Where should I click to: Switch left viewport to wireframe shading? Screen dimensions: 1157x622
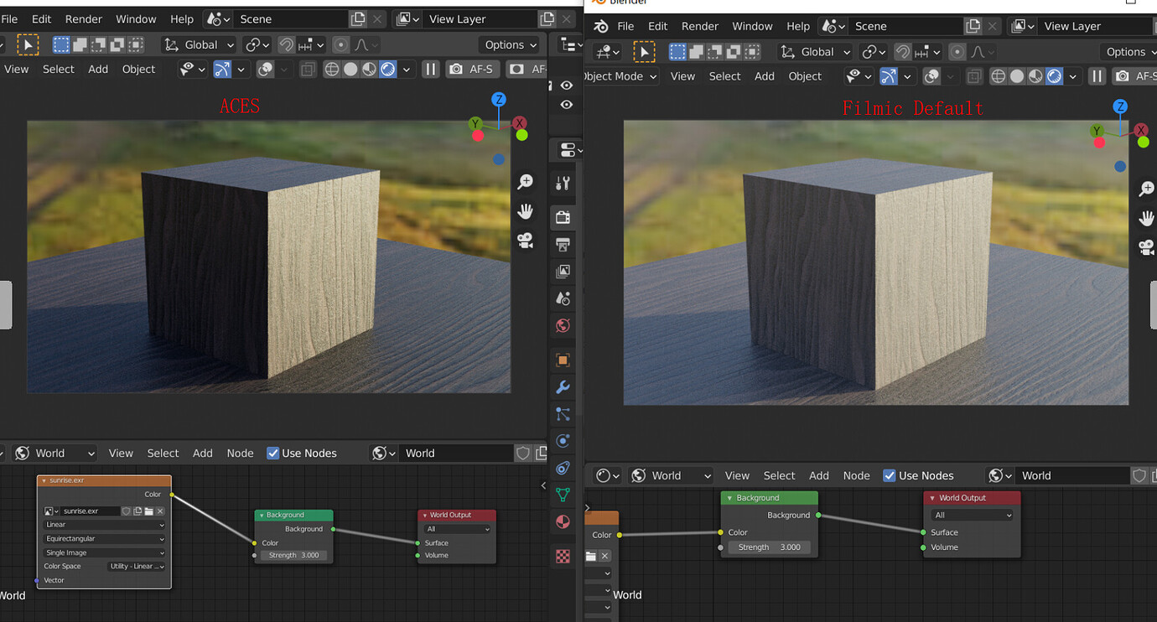click(332, 69)
